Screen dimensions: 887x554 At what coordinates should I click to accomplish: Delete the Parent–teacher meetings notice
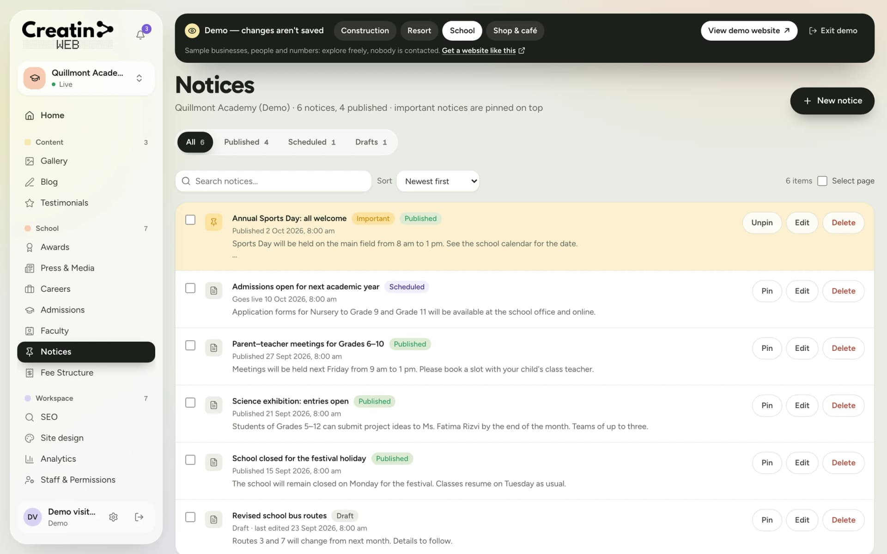point(844,348)
